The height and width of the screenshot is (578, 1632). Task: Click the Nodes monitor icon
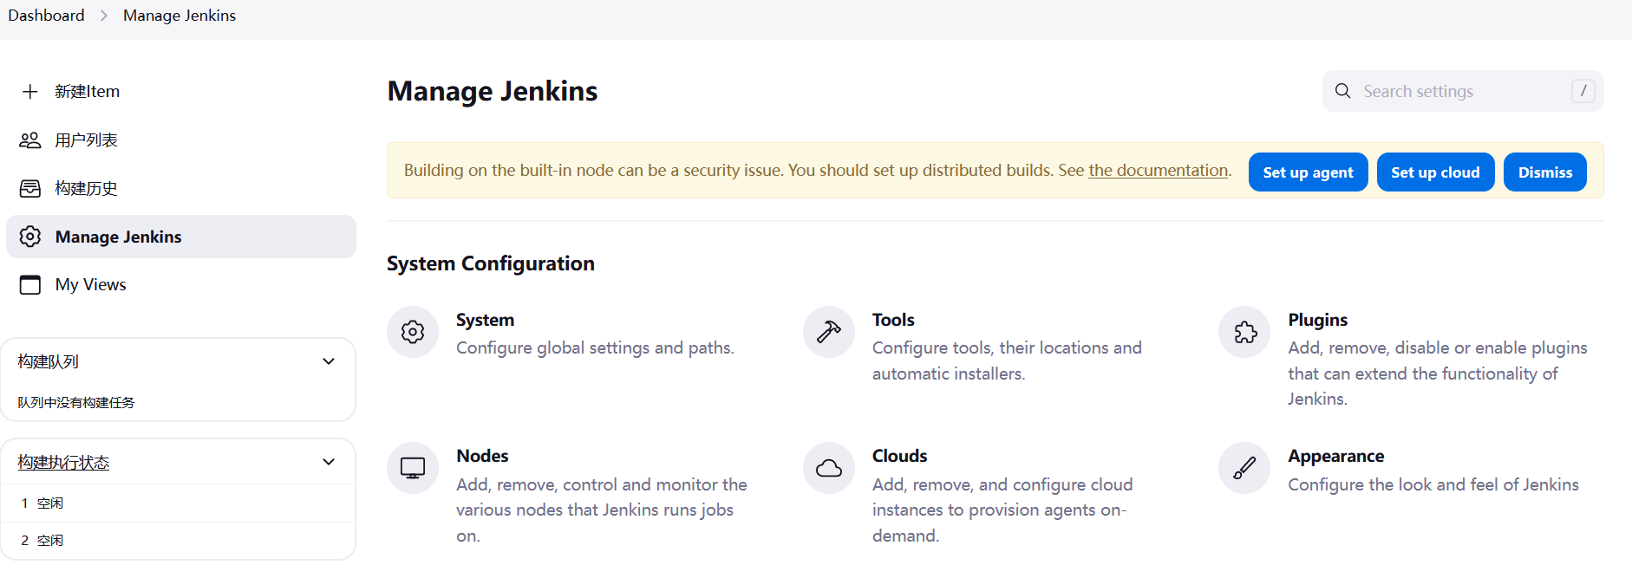coord(413,468)
